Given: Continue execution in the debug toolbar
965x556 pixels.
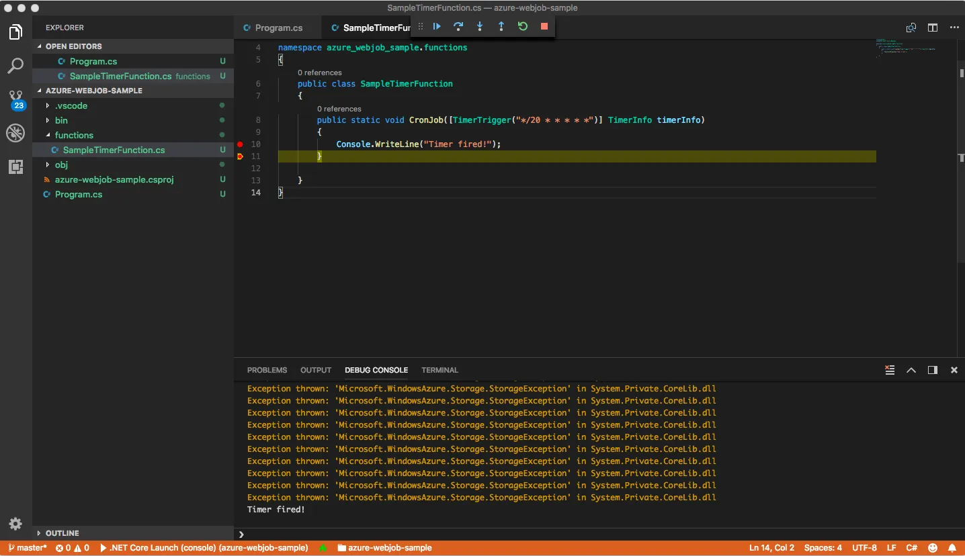Looking at the screenshot, I should point(436,26).
